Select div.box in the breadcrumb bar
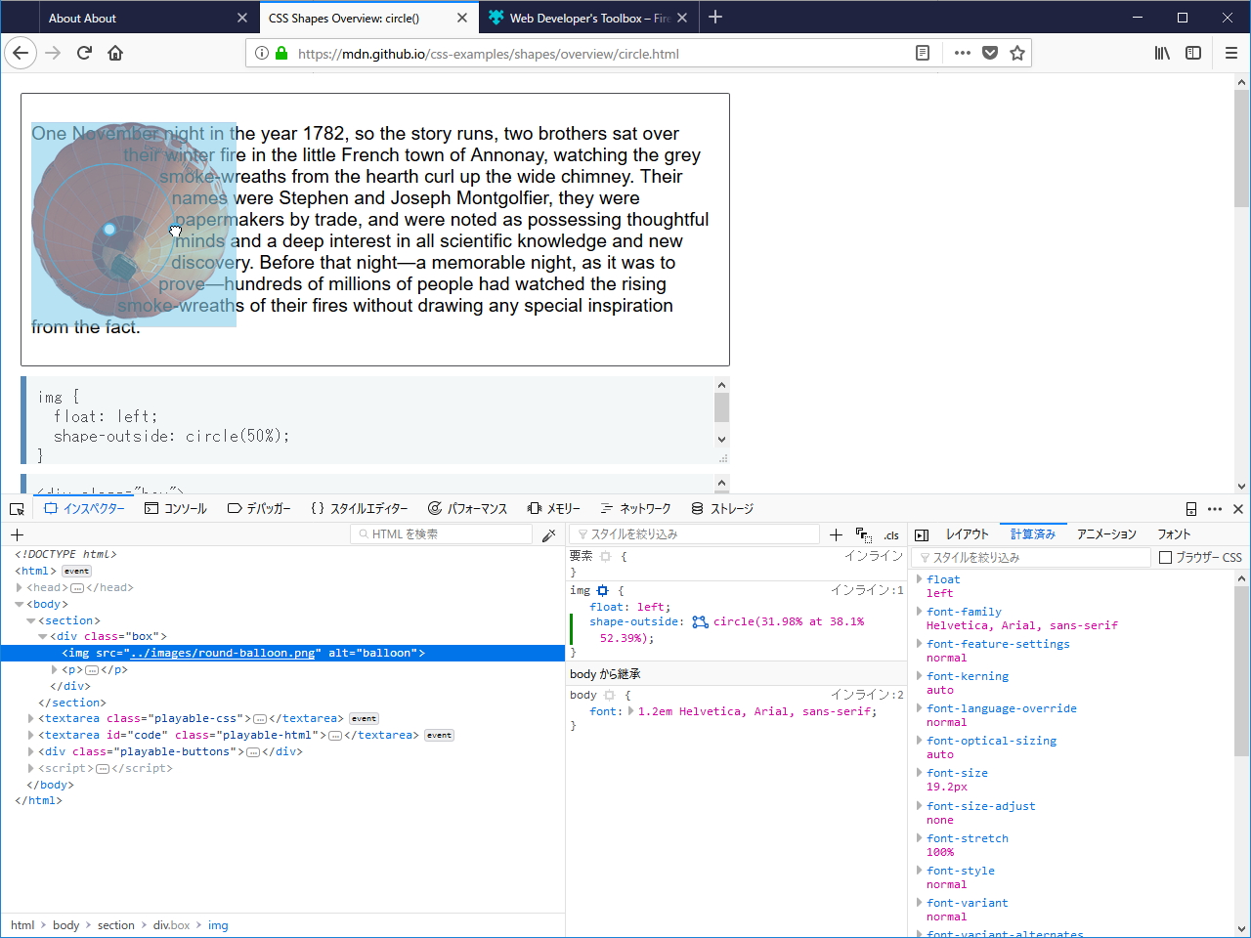 (x=172, y=924)
